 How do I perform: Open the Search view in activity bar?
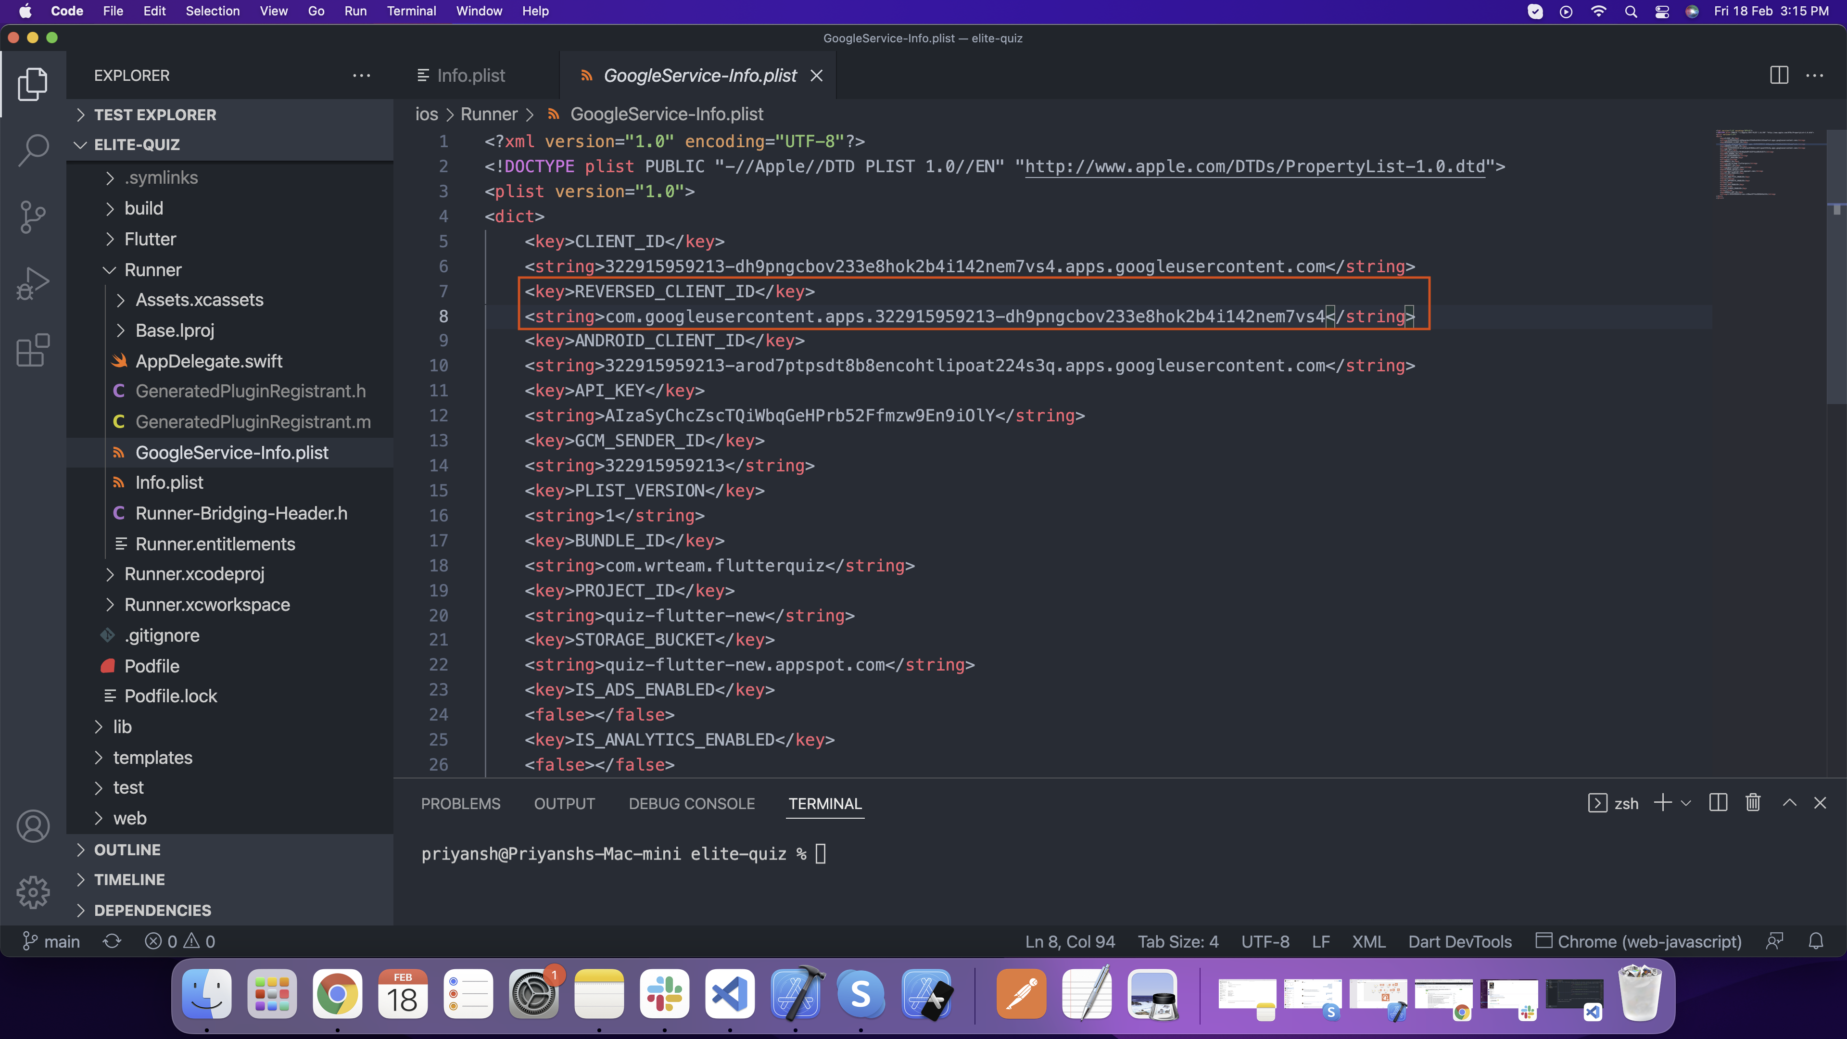point(33,150)
